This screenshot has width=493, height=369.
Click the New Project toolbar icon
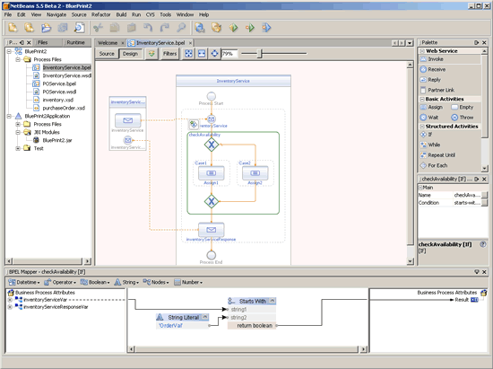click(30, 28)
